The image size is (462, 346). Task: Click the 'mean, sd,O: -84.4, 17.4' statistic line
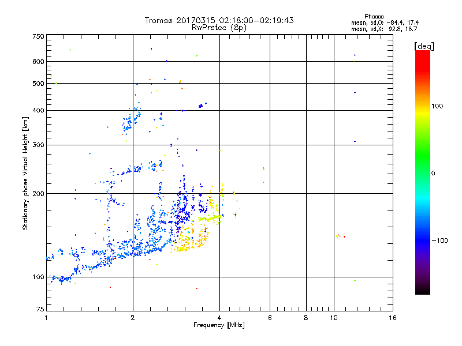tap(385, 22)
